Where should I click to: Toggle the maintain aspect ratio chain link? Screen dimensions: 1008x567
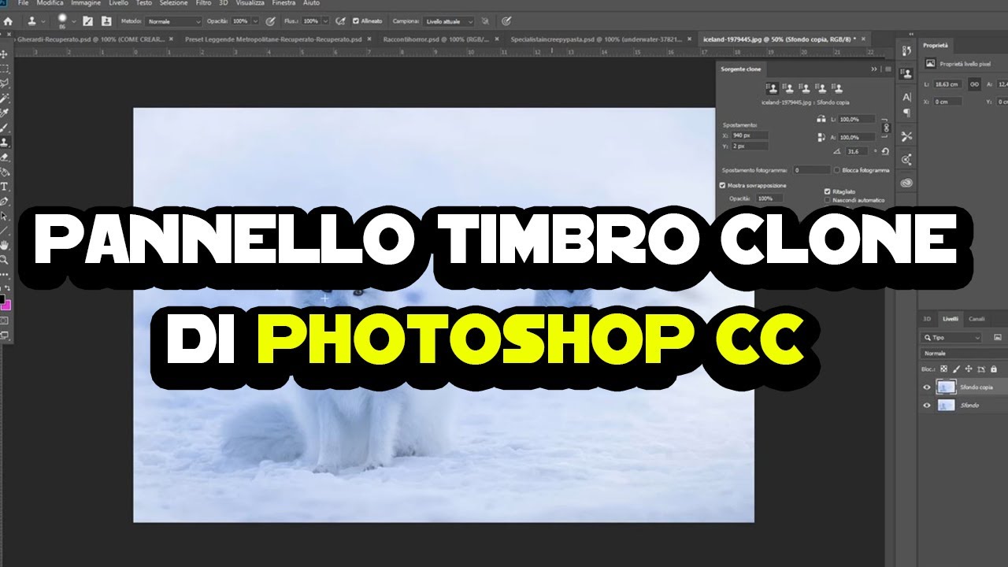point(886,128)
